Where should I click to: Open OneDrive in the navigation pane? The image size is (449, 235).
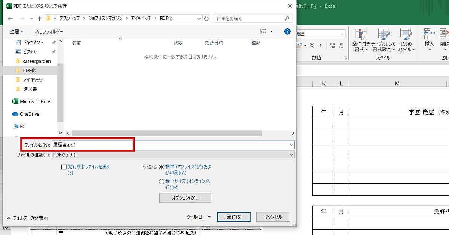point(25,114)
